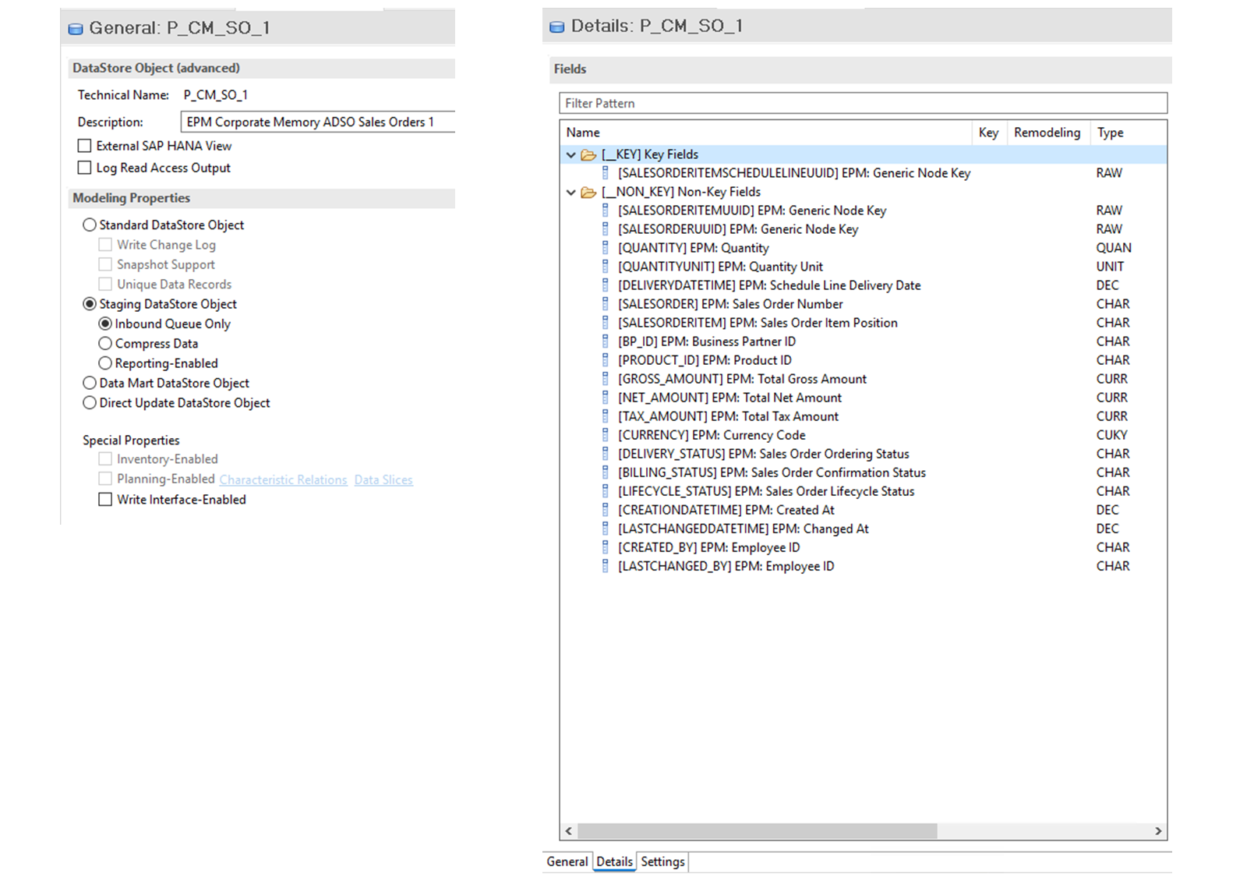Enable External SAP HANA View checkbox
Screen dimensions: 1247x881
(84, 146)
